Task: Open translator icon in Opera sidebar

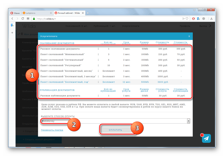Action: (x=12, y=25)
